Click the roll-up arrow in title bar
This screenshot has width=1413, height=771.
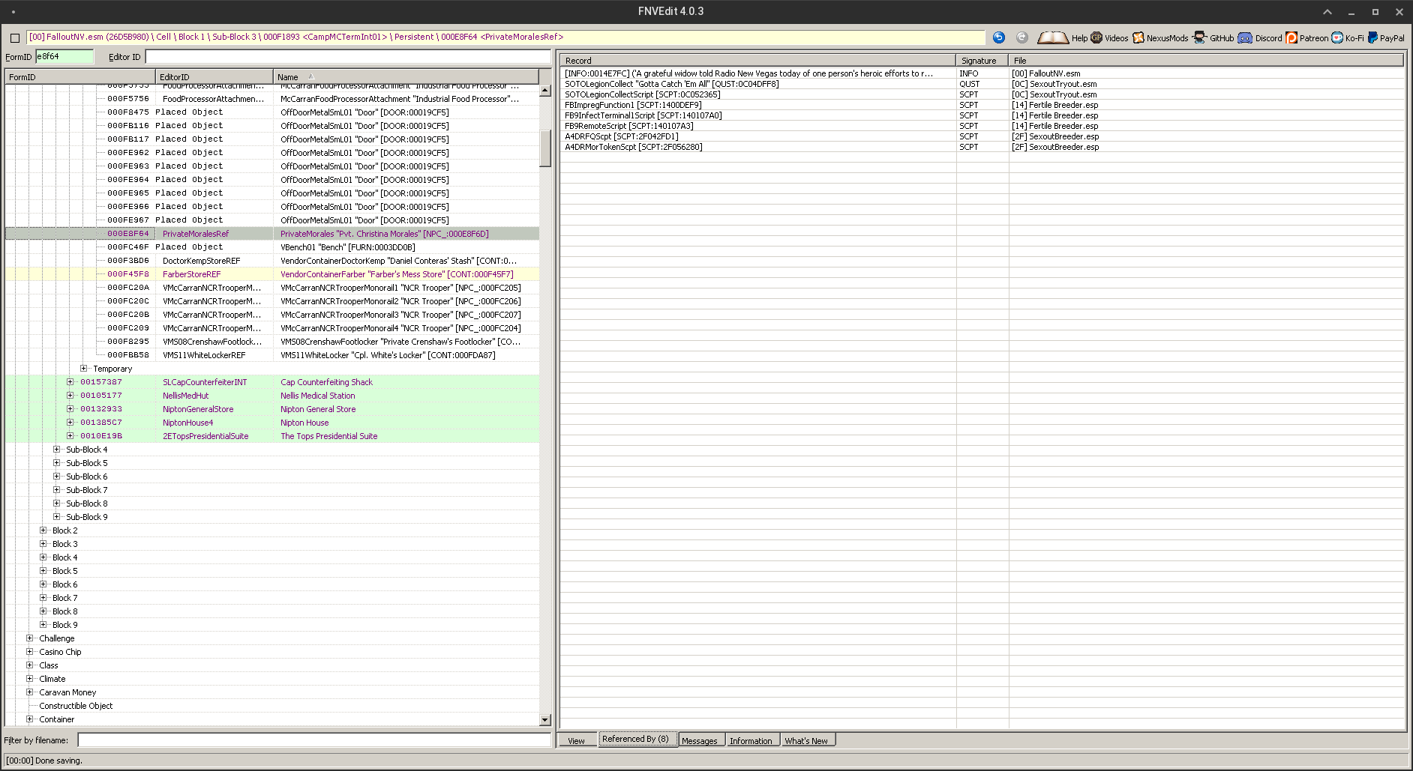pos(1327,11)
